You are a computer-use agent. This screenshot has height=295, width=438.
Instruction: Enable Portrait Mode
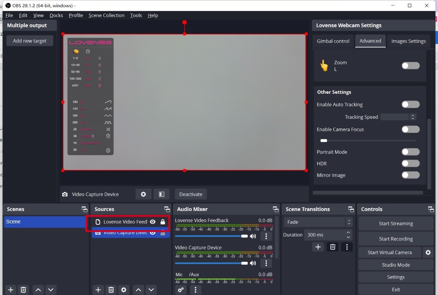tap(411, 152)
